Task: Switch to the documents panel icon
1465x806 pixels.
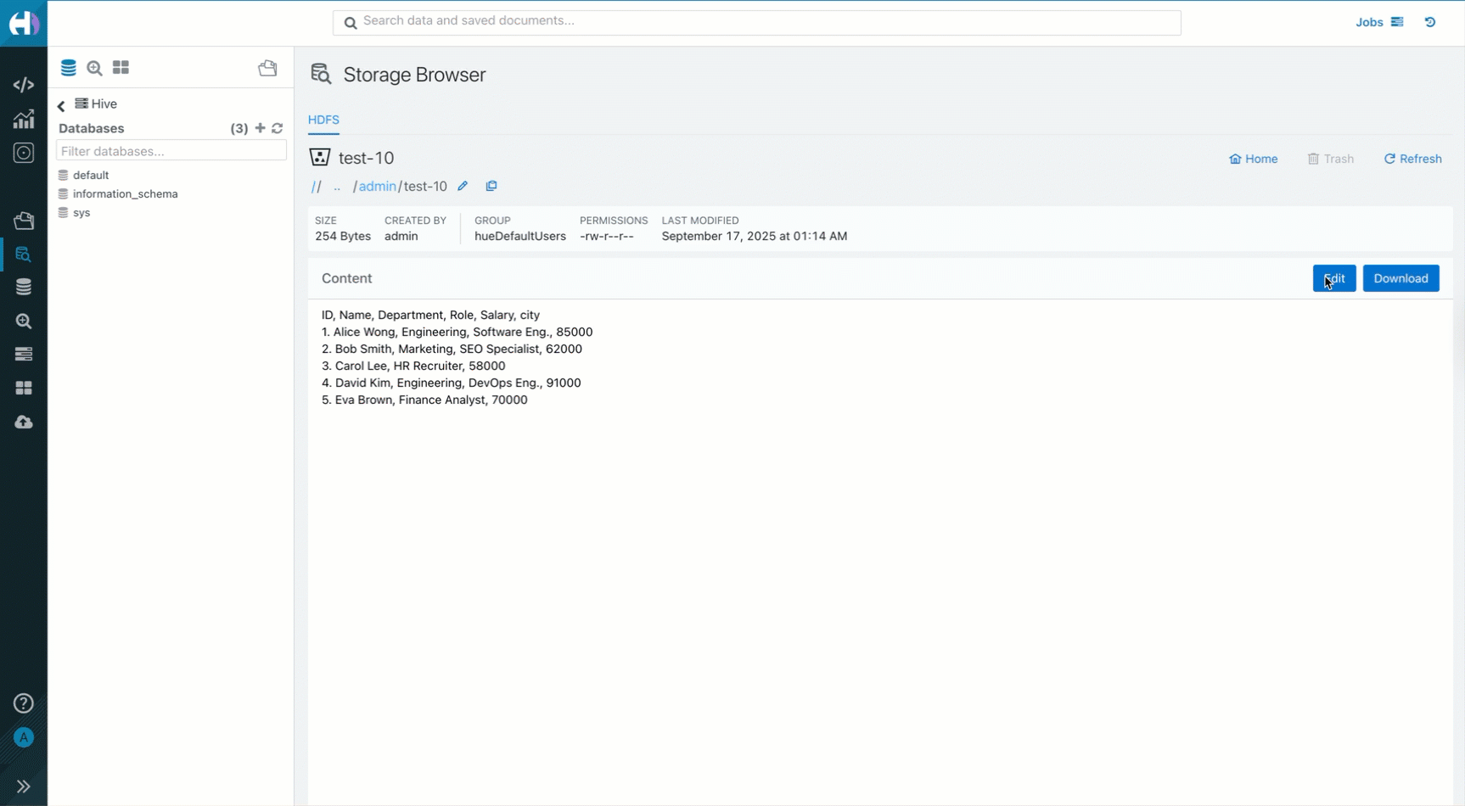Action: pyautogui.click(x=267, y=68)
